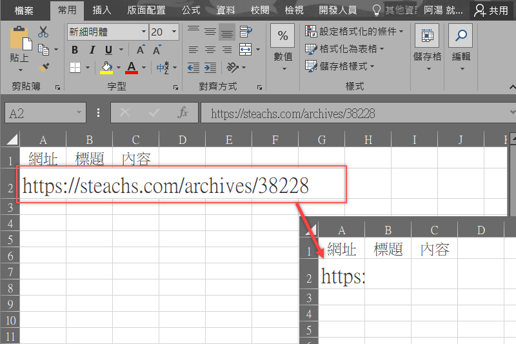Image resolution: width=516 pixels, height=344 pixels.
Task: Open the 編輯 editing group magnifier
Action: click(461, 35)
